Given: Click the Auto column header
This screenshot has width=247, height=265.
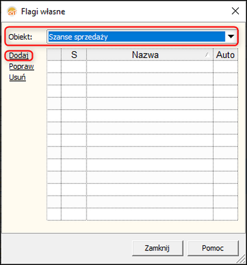Looking at the screenshot, I should click(226, 55).
